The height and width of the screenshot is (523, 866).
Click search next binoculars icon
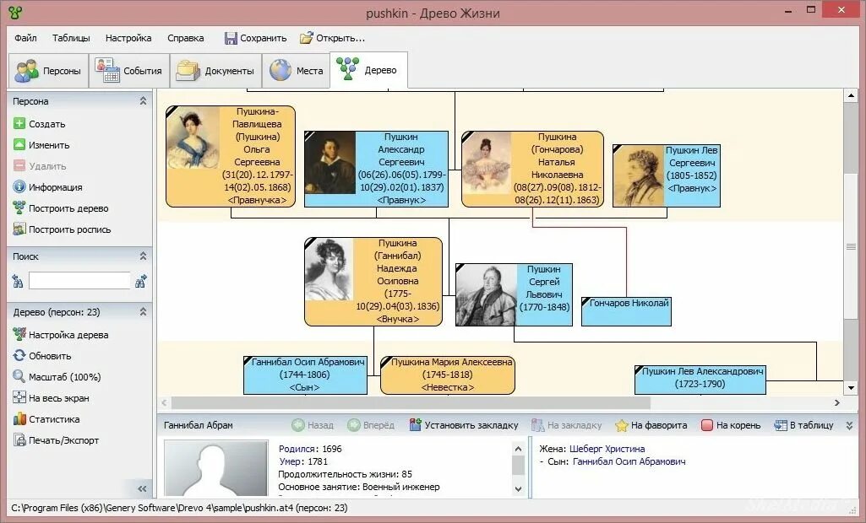point(141,282)
